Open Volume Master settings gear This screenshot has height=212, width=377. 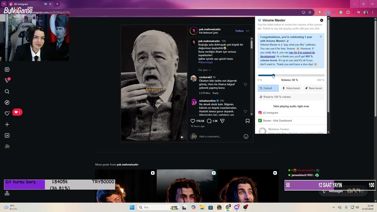[322, 20]
